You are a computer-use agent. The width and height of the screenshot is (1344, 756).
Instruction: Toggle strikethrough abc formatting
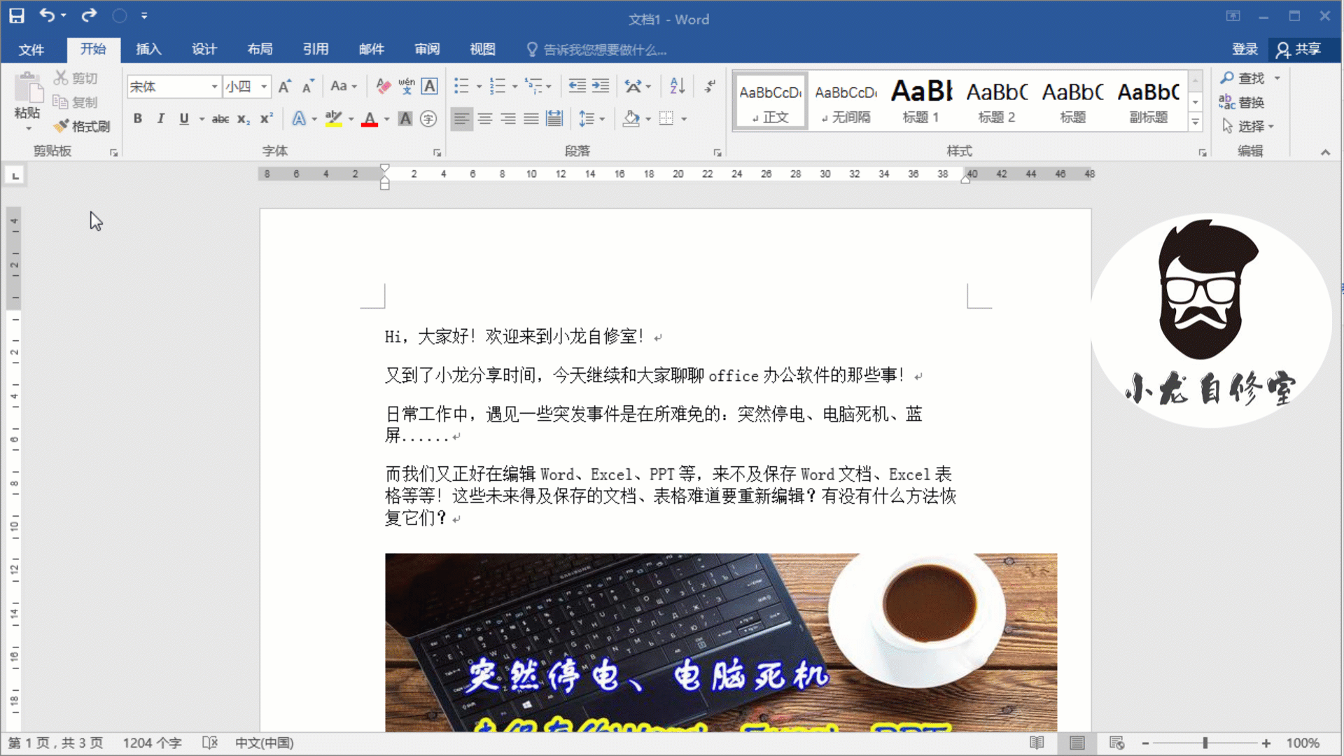click(x=220, y=119)
